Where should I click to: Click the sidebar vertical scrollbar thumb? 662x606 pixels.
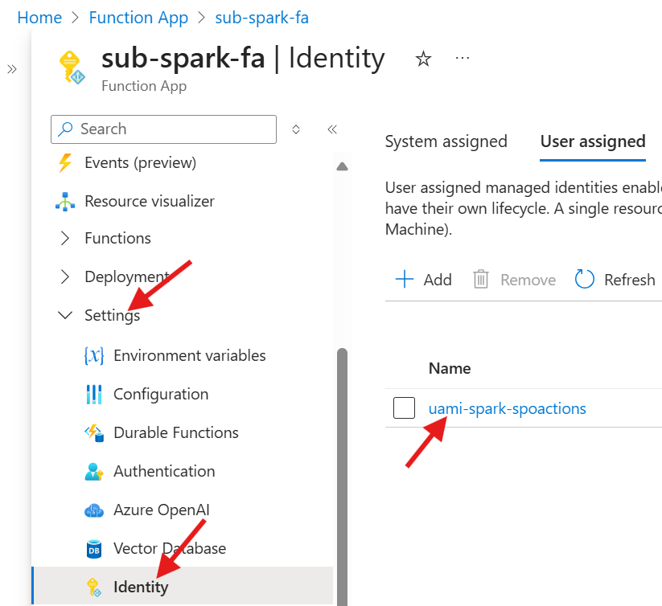click(x=342, y=474)
